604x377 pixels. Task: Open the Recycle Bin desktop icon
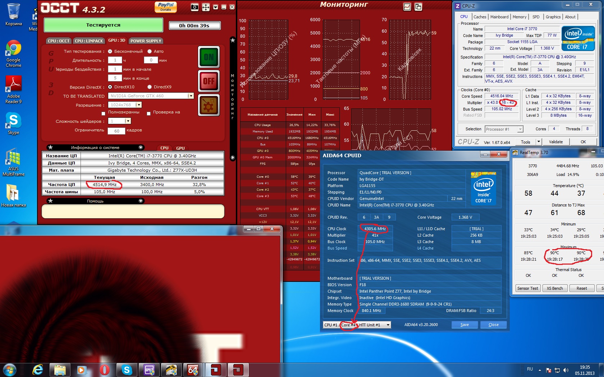(14, 15)
